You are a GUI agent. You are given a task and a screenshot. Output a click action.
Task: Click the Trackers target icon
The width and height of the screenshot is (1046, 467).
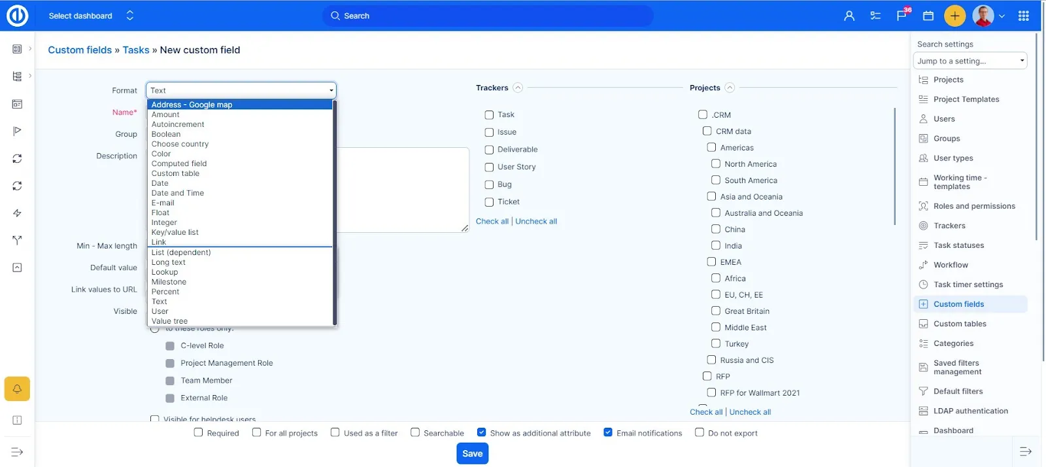point(923,226)
